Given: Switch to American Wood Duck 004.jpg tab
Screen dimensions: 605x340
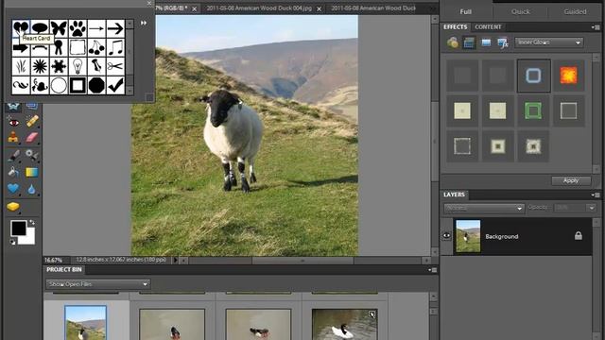Looking at the screenshot, I should click(258, 8).
